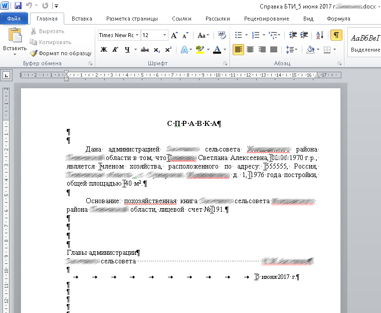Open the Рассылки ribbon tab
Screen dimensions: 381x313
click(x=218, y=19)
